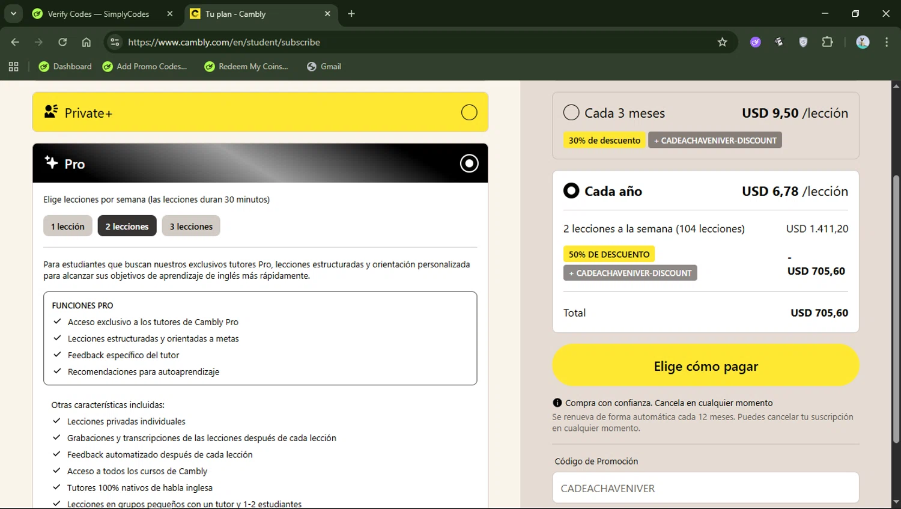Open the Dashboard bookmark
This screenshot has width=901, height=509.
point(65,67)
